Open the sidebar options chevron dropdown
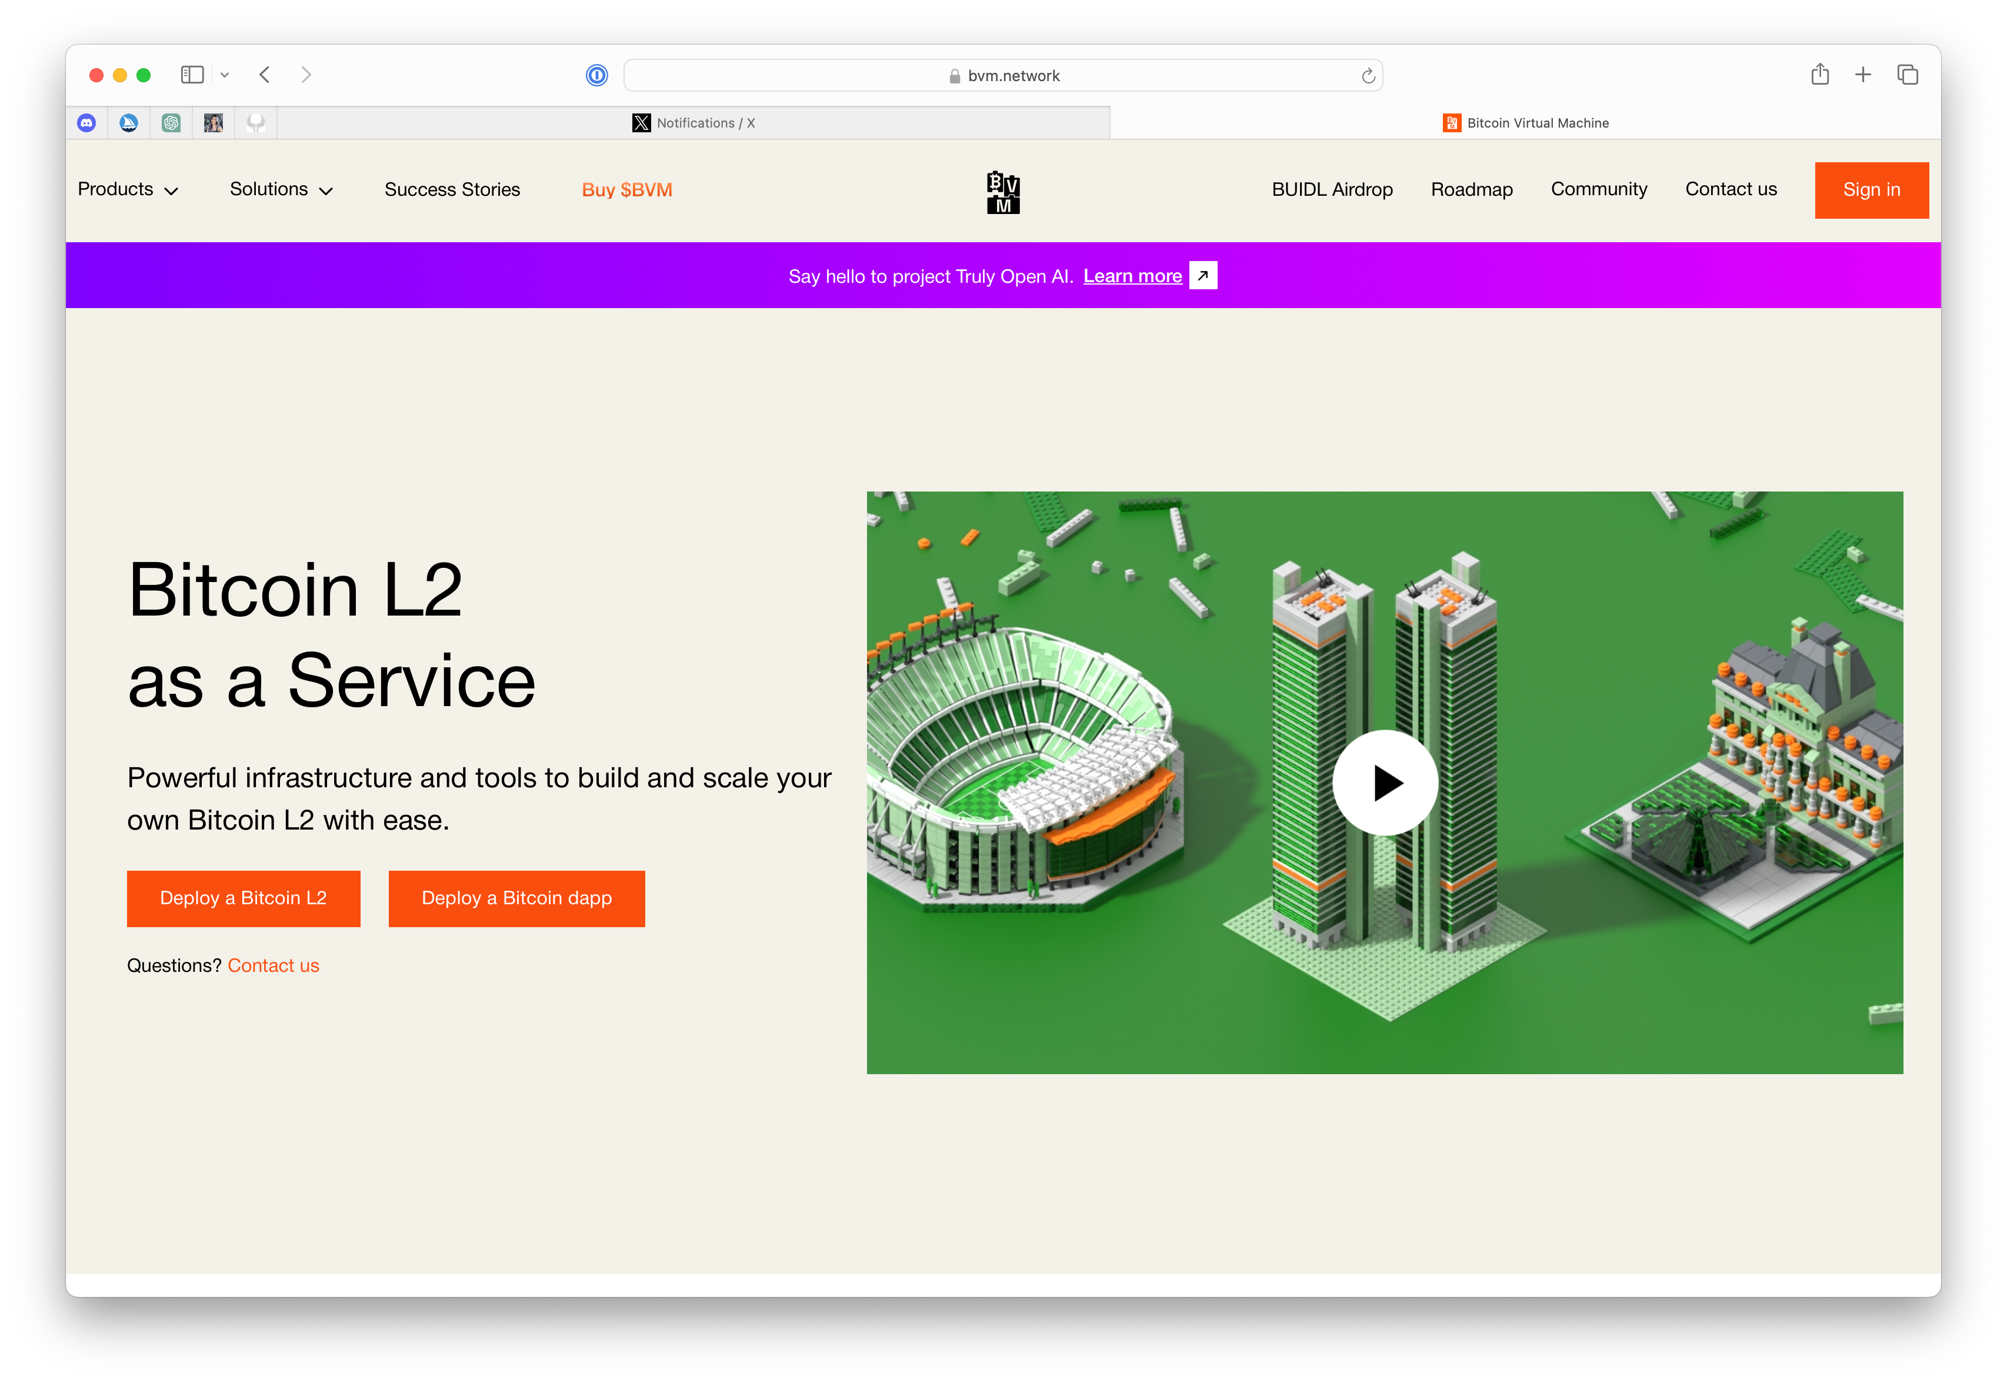 click(225, 75)
